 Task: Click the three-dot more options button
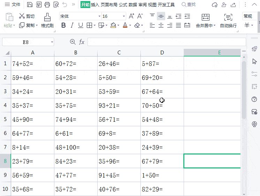click(x=245, y=5)
